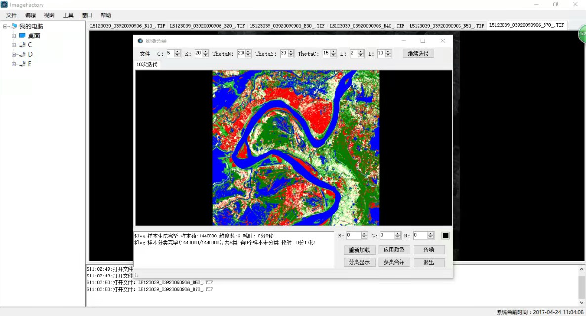Click the 影像分类 dialog icon
The height and width of the screenshot is (316, 586).
140,40
